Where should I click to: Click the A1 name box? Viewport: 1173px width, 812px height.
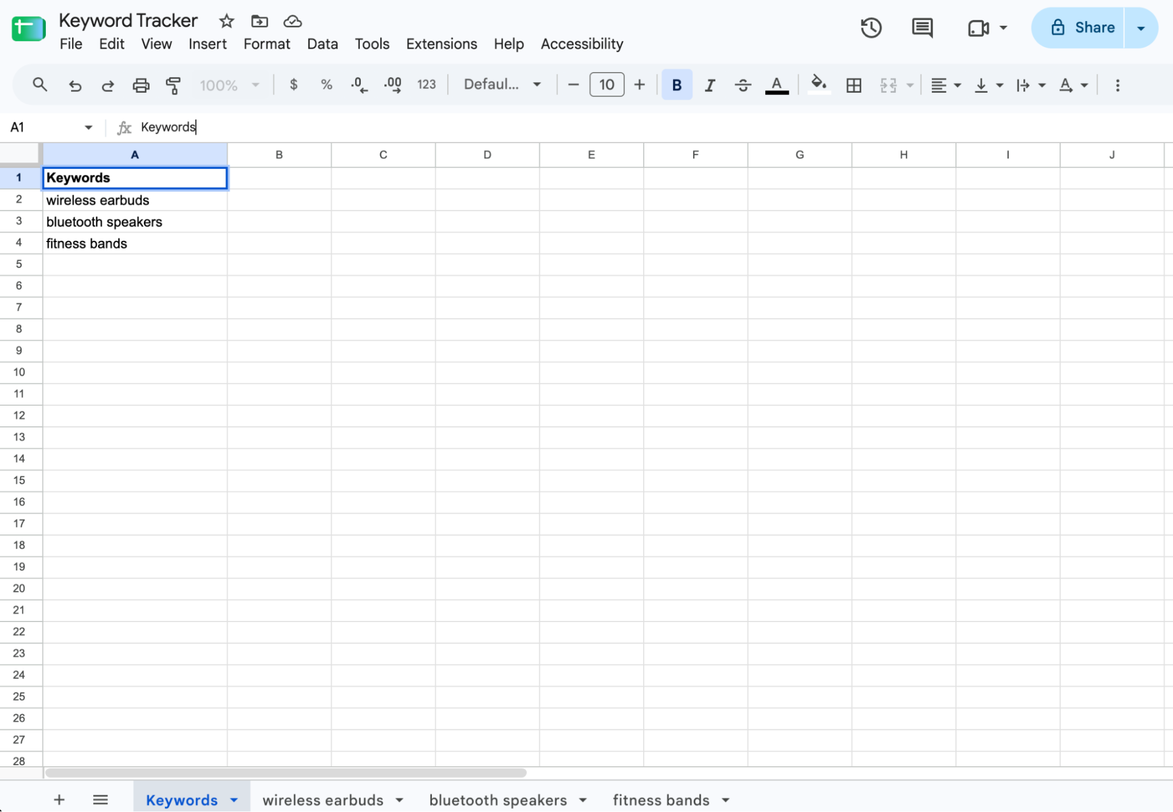[51, 127]
